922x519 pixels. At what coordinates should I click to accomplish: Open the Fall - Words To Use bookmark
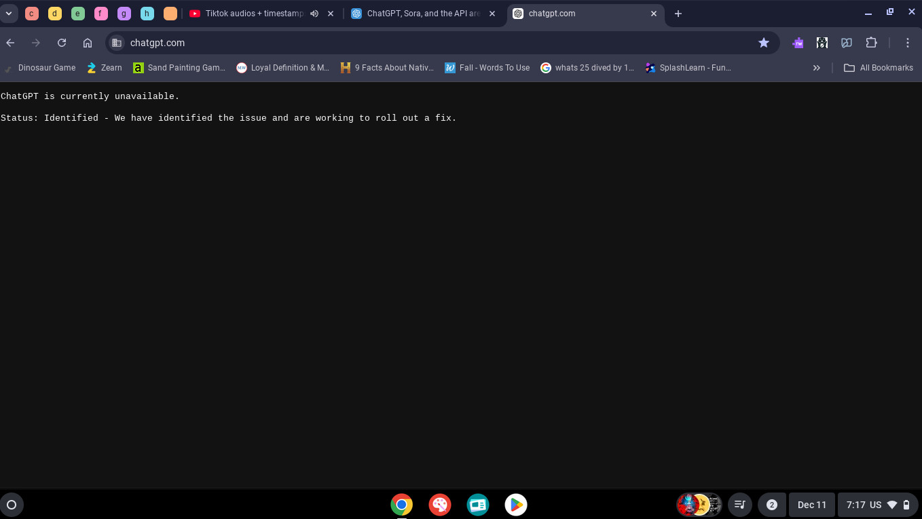(x=487, y=68)
